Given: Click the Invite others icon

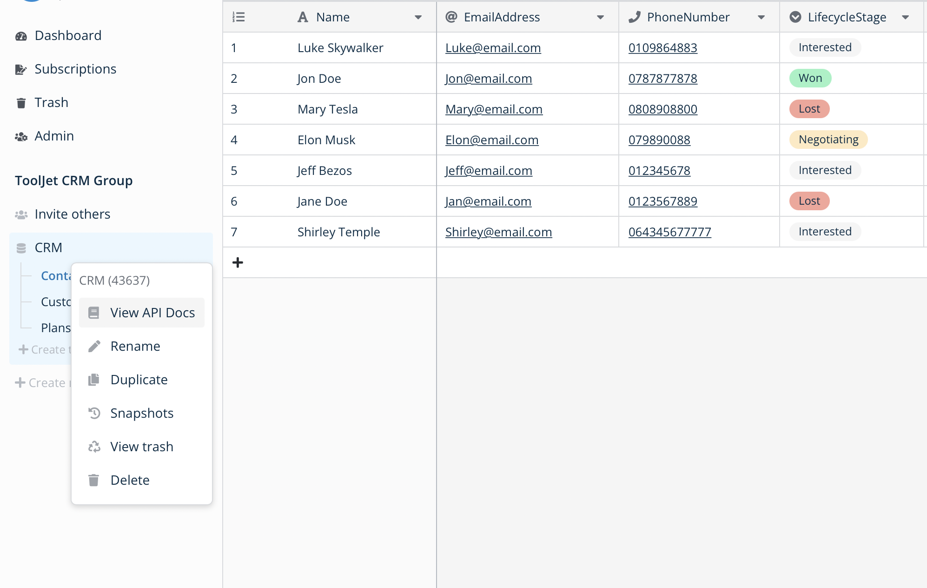Looking at the screenshot, I should coord(20,214).
